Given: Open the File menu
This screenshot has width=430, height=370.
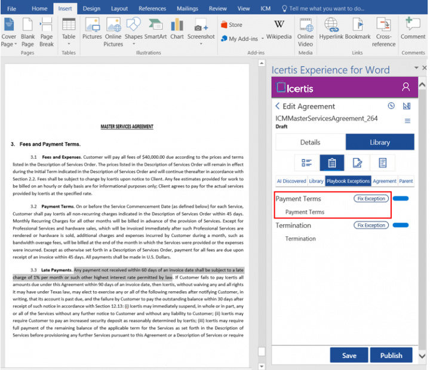Looking at the screenshot, I should click(x=11, y=9).
